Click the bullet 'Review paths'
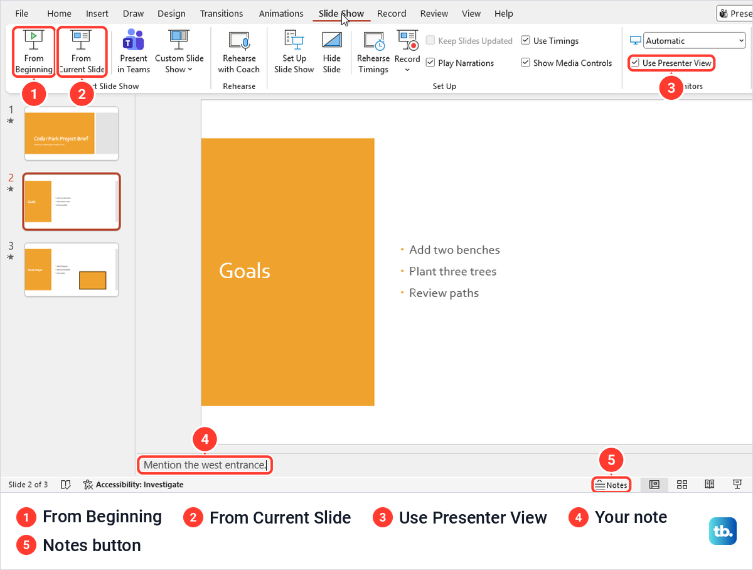The image size is (753, 570). pyautogui.click(x=444, y=293)
